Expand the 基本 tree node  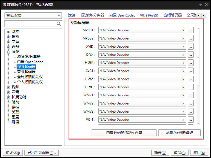click(x=9, y=32)
